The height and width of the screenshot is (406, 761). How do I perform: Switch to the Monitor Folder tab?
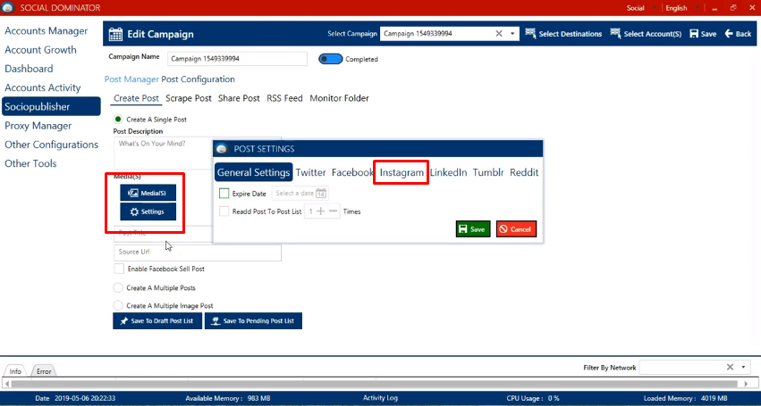(339, 98)
